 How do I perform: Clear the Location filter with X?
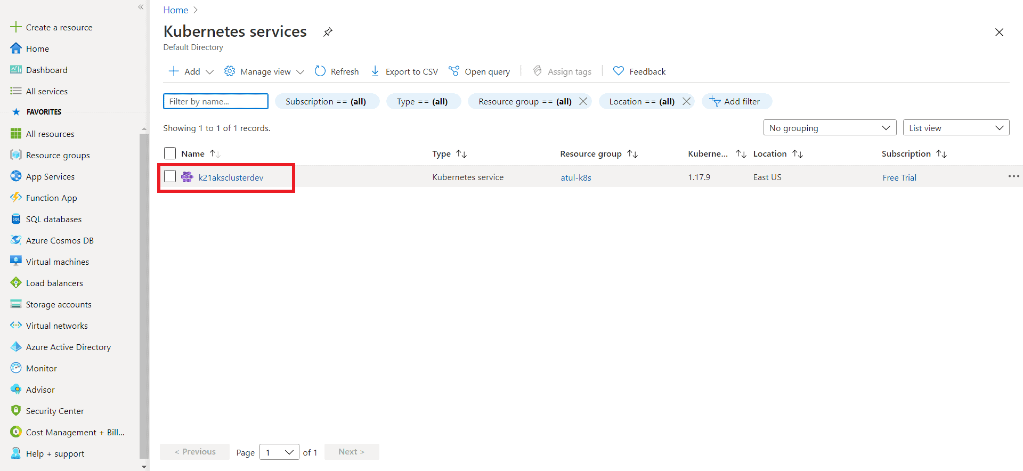tap(686, 101)
